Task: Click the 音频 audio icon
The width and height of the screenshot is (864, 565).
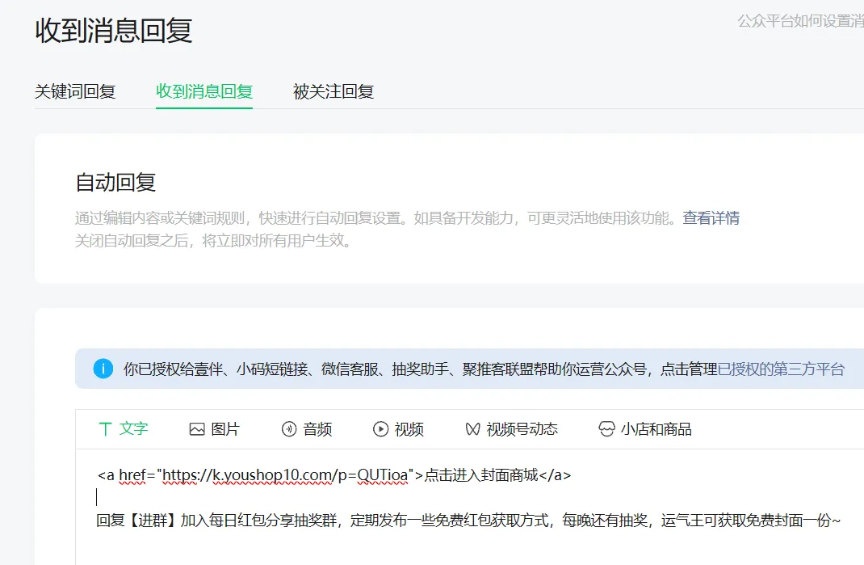Action: point(289,428)
